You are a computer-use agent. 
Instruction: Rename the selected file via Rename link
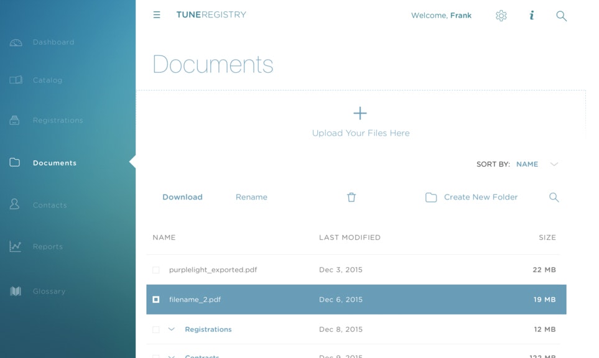coord(251,196)
